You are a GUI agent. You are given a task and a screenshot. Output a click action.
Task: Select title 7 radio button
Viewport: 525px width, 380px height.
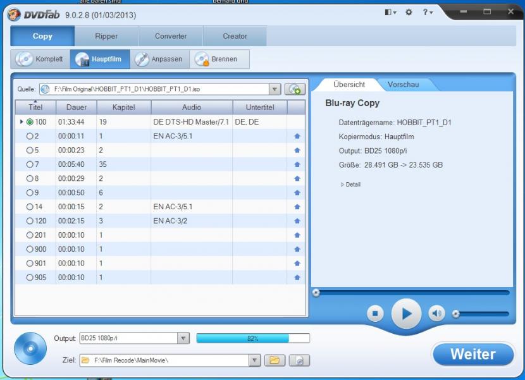point(30,164)
